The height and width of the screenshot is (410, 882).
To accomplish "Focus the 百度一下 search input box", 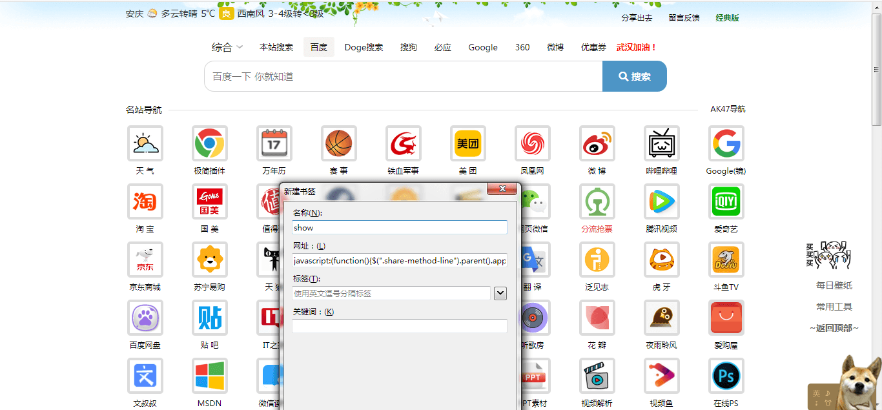I will coord(404,76).
